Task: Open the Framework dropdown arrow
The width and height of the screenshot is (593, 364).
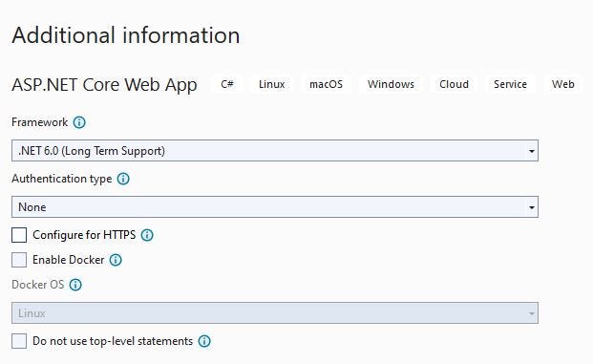Action: tap(531, 151)
